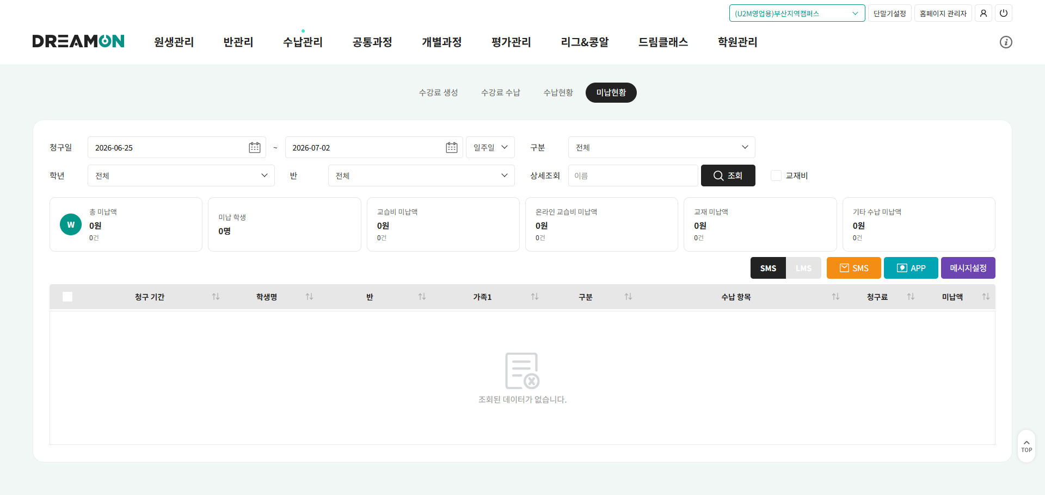This screenshot has width=1045, height=495.
Task: Click the 미납 학생 summary card
Action: click(x=284, y=224)
